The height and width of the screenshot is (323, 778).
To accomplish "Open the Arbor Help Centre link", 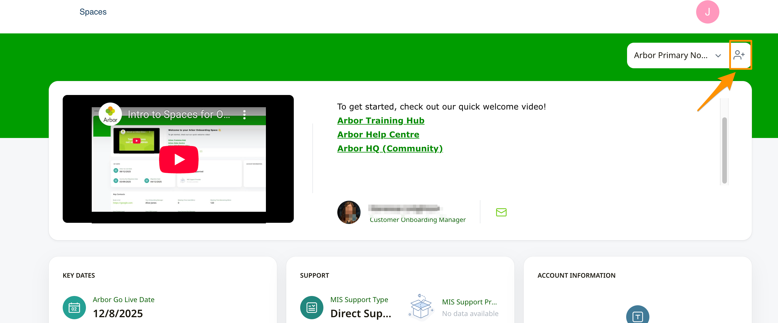I will [378, 134].
